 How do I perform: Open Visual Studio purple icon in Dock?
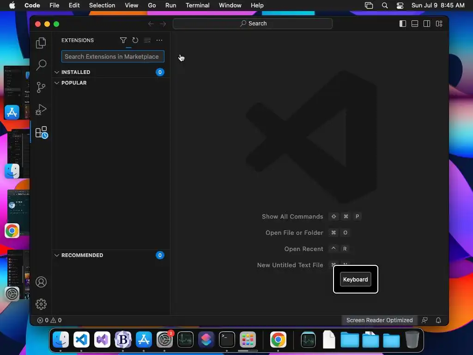(102, 340)
